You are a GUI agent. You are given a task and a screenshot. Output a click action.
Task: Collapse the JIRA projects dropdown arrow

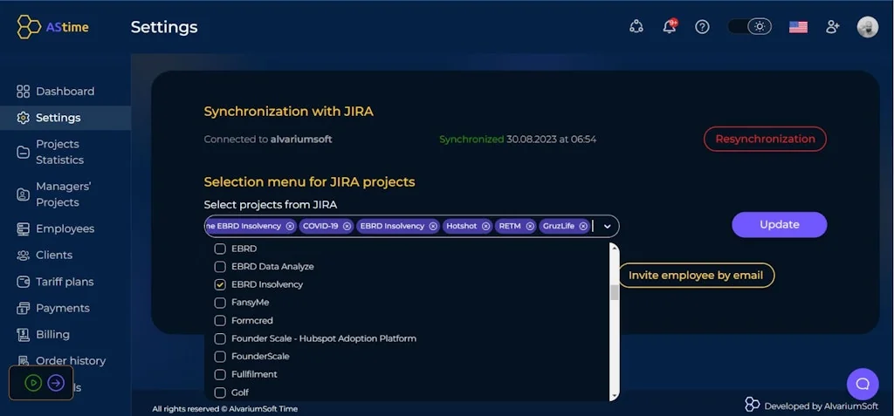(x=607, y=227)
